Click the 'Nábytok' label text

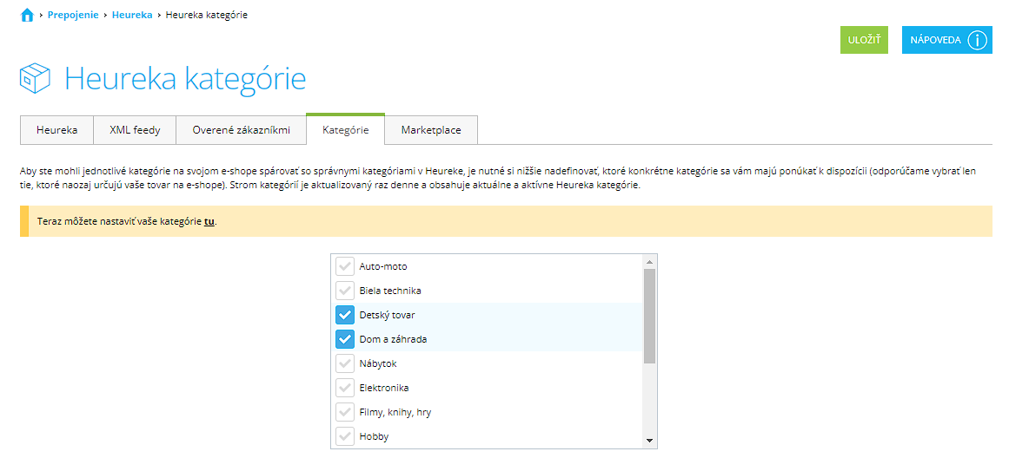[x=378, y=363]
